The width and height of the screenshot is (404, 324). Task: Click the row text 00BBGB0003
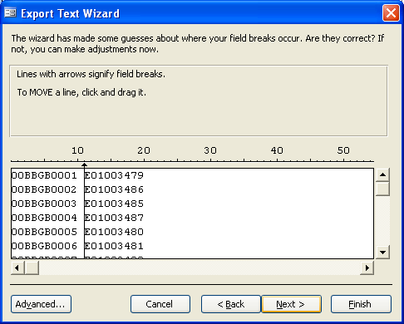coord(44,204)
